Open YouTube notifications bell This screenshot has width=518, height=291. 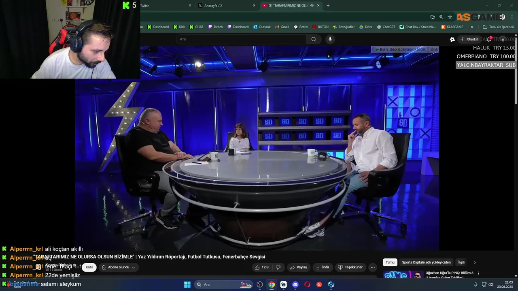pos(489,39)
